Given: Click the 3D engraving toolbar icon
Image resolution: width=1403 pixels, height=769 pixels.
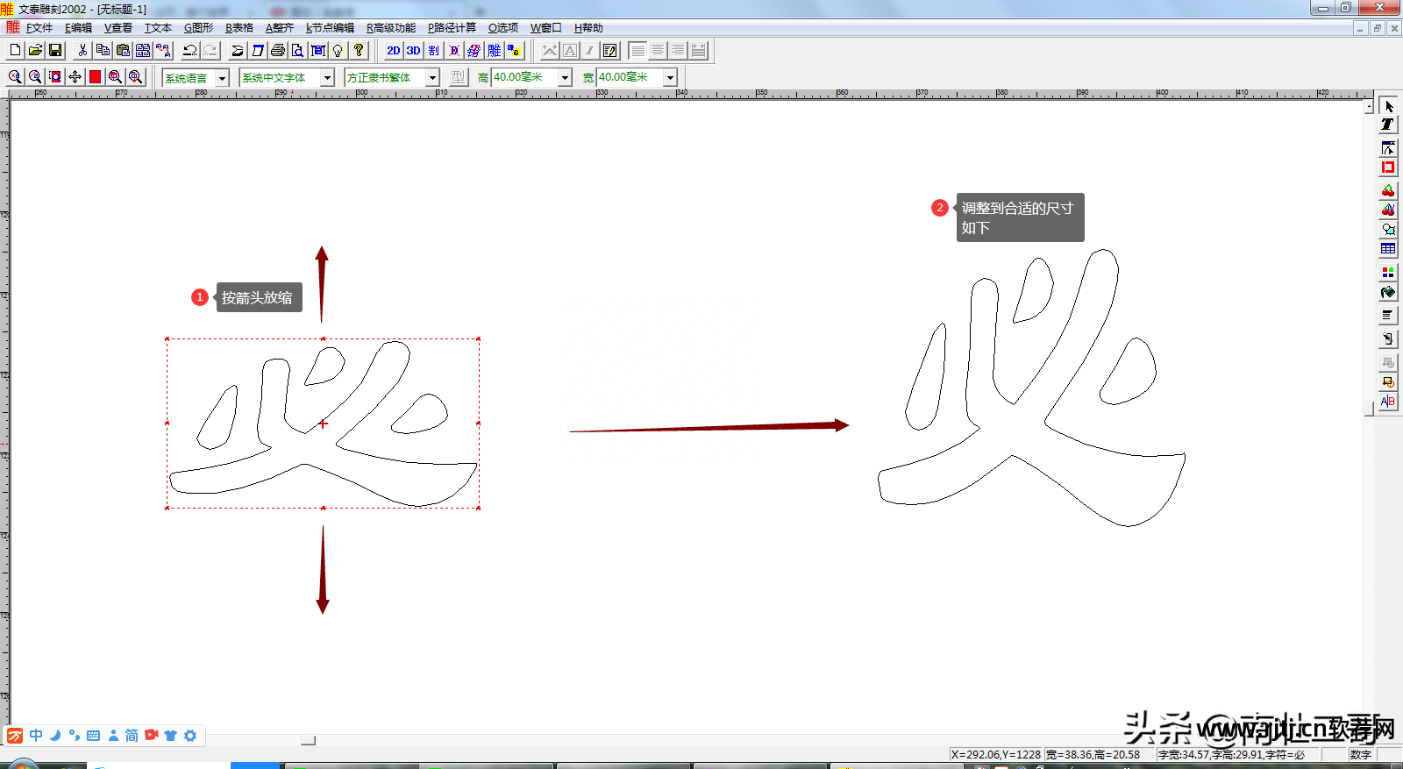Looking at the screenshot, I should [413, 51].
